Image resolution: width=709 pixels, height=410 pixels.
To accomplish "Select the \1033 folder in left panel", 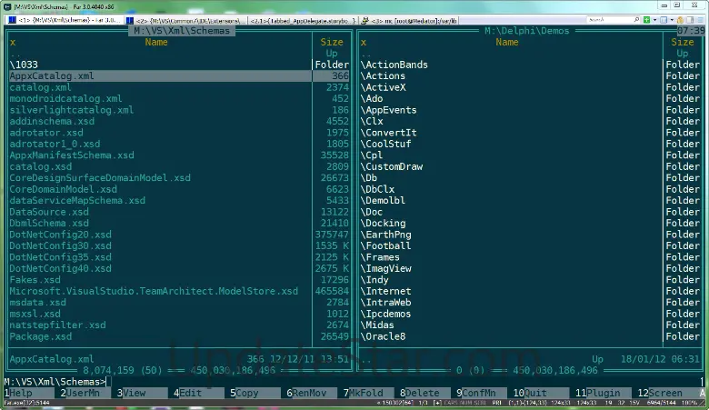I will pos(27,65).
